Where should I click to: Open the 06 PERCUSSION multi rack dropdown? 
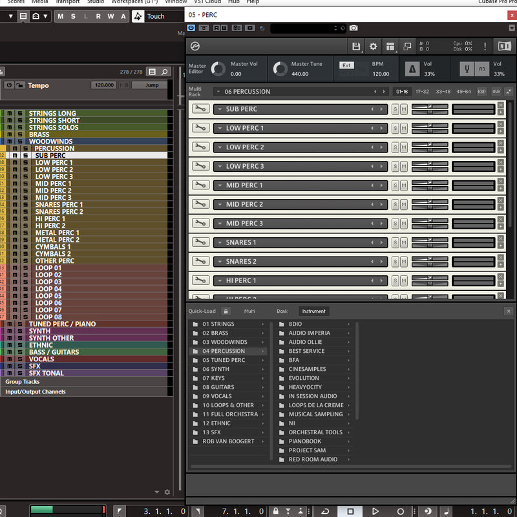[x=218, y=92]
